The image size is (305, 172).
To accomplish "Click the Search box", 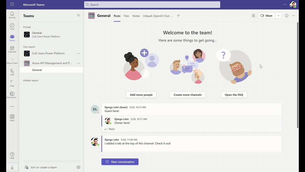I will (152, 5).
